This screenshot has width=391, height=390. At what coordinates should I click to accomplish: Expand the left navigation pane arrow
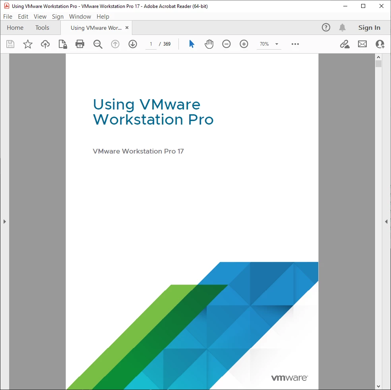[x=4, y=221]
